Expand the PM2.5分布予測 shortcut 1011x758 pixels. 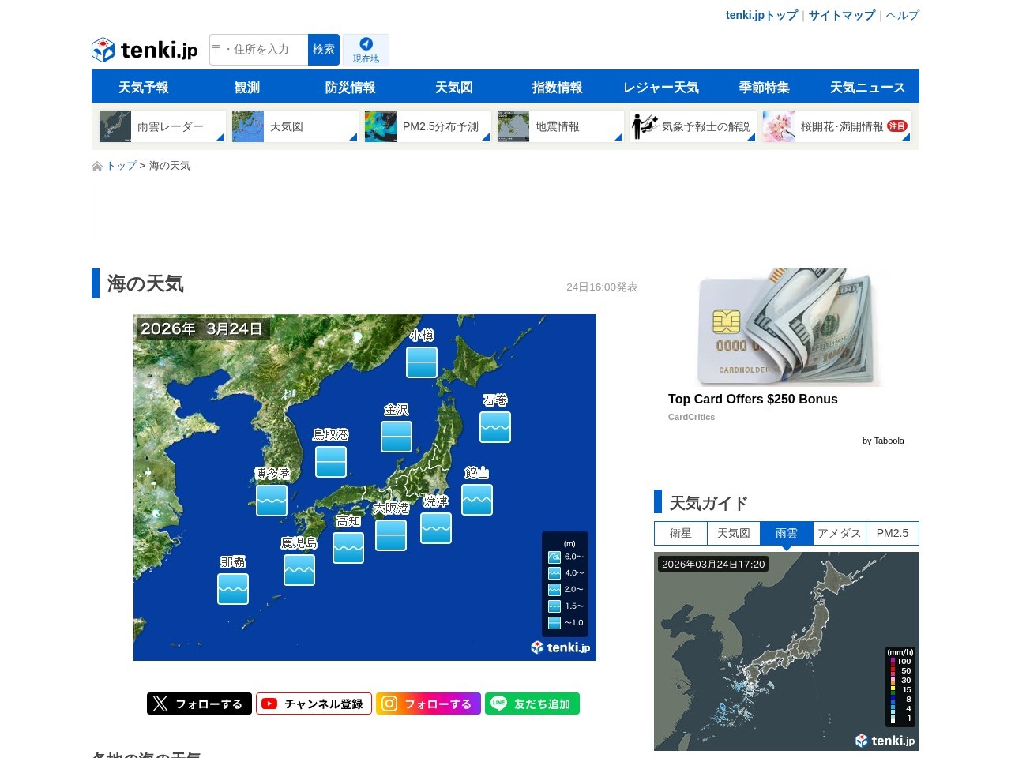tap(427, 126)
